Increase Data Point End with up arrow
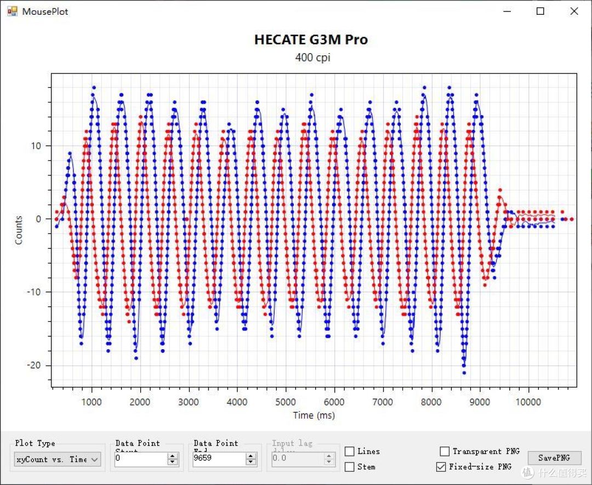 coord(251,456)
